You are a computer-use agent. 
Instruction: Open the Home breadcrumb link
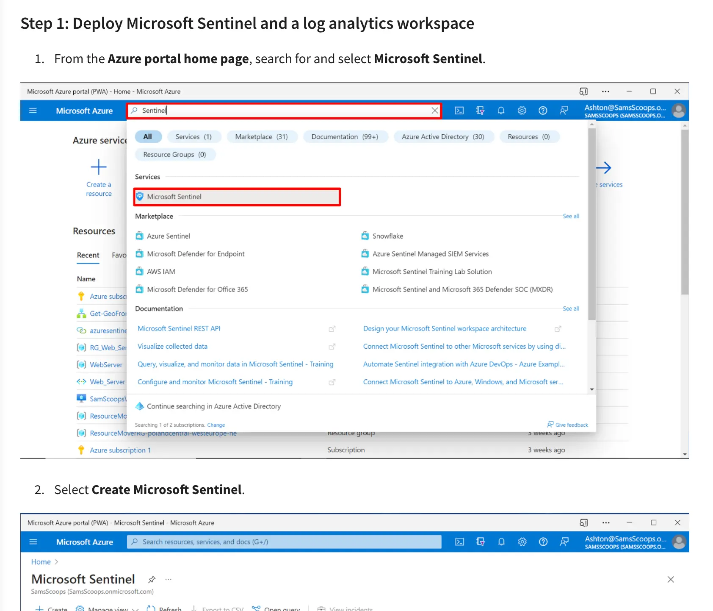(41, 562)
